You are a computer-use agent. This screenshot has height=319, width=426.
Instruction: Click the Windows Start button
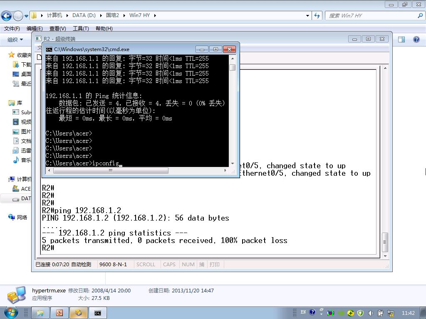11,313
